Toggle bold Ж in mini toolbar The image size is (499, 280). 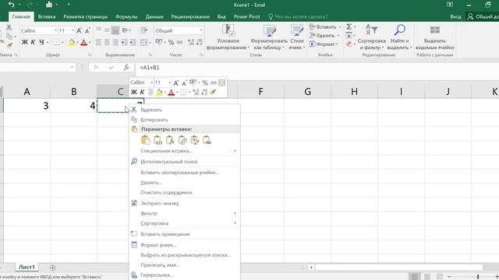click(x=133, y=92)
